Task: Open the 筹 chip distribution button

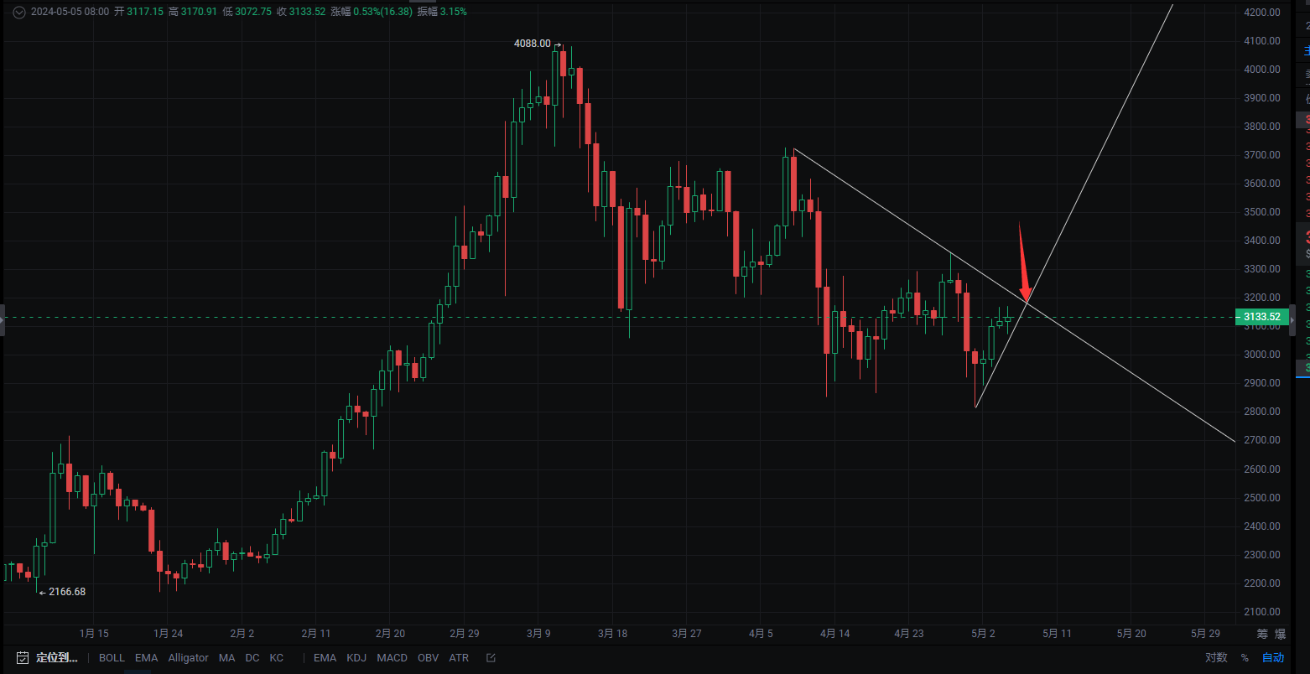Action: tap(1261, 634)
